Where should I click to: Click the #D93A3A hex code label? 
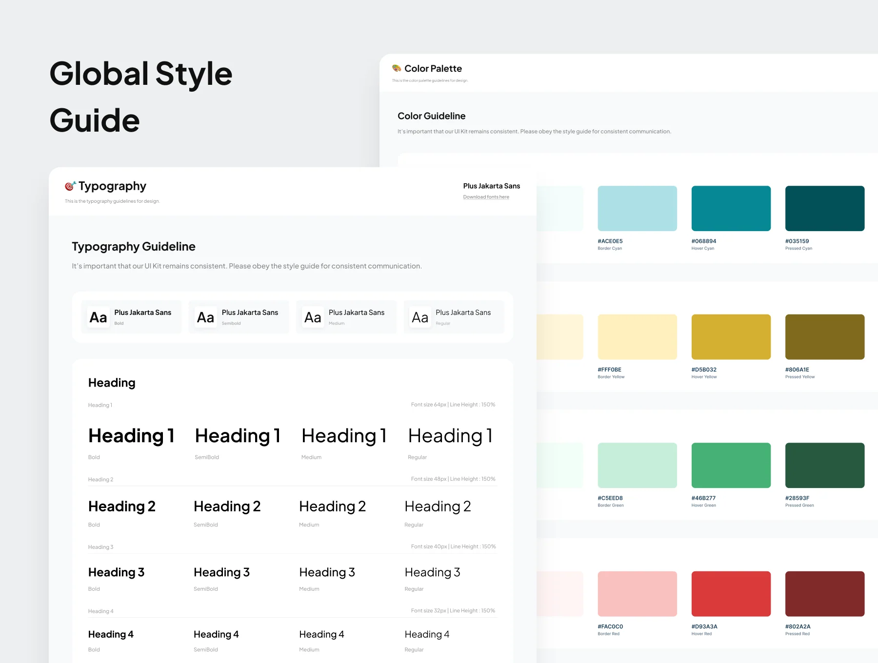(x=704, y=626)
